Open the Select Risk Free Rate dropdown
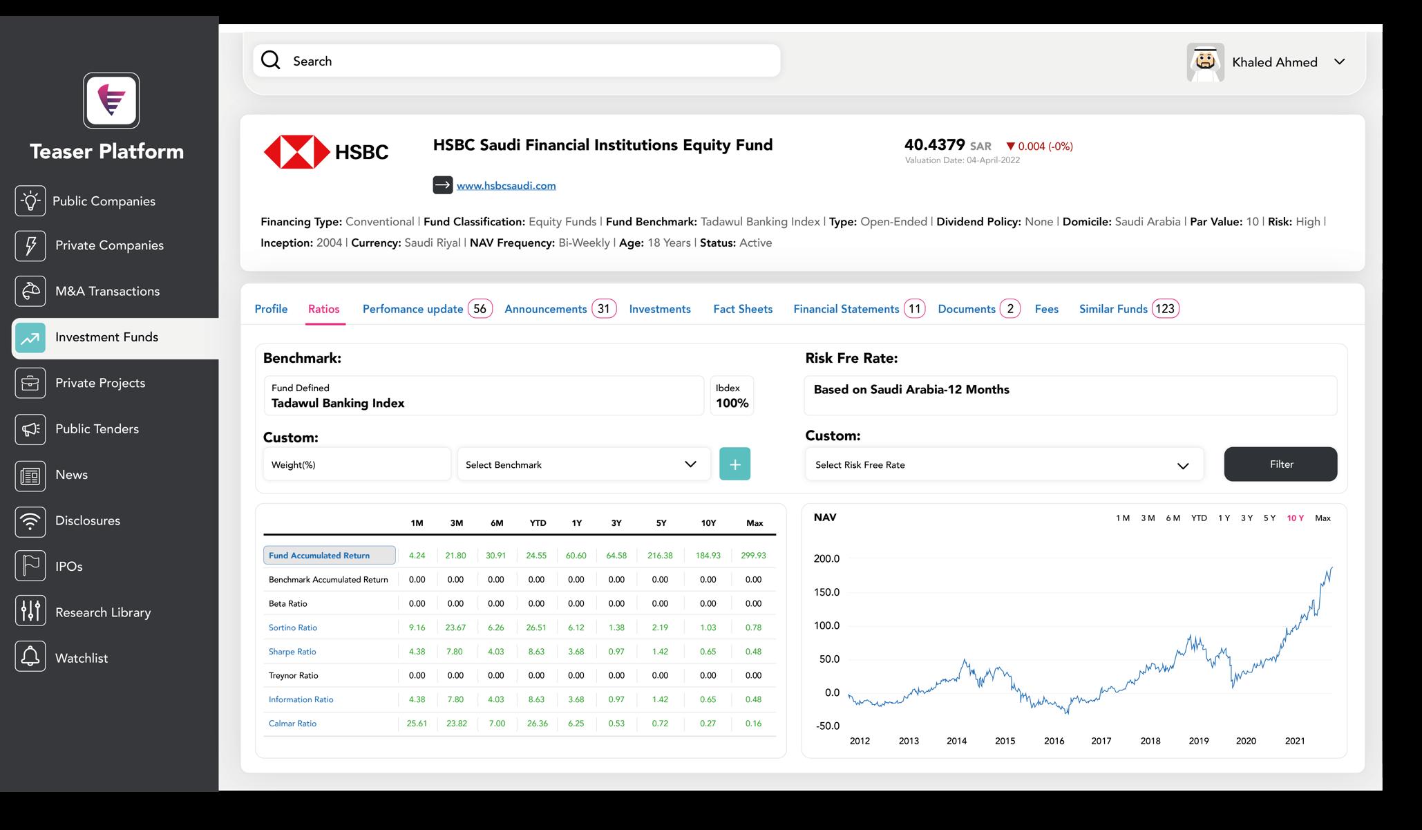Image resolution: width=1422 pixels, height=830 pixels. tap(1003, 465)
